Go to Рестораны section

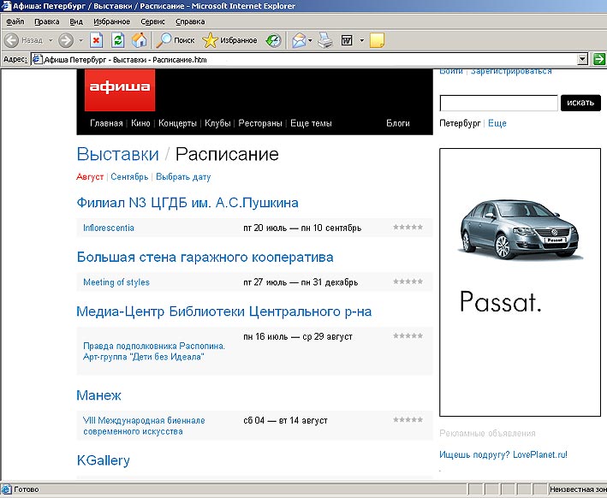click(260, 123)
